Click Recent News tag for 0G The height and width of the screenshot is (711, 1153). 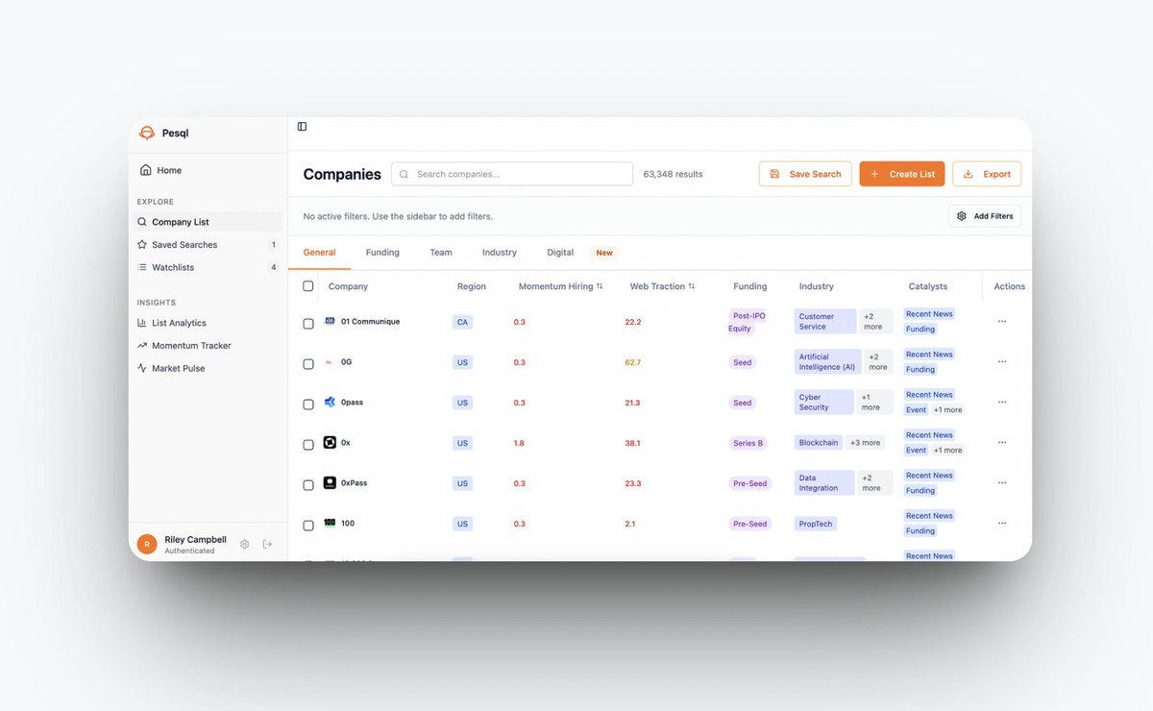[x=929, y=355]
